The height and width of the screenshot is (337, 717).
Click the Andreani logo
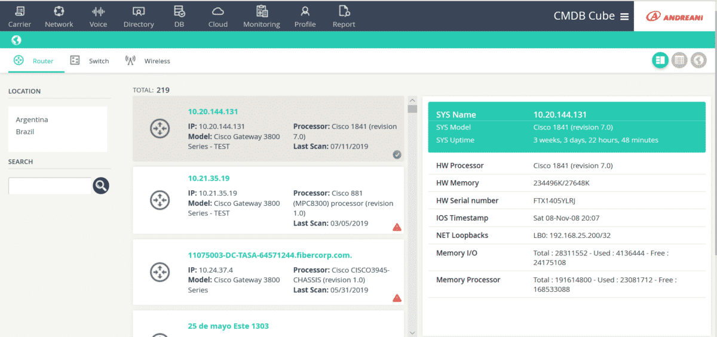point(675,17)
